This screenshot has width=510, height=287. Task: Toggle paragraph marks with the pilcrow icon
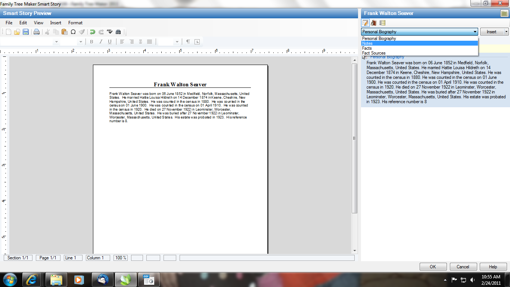pos(188,42)
